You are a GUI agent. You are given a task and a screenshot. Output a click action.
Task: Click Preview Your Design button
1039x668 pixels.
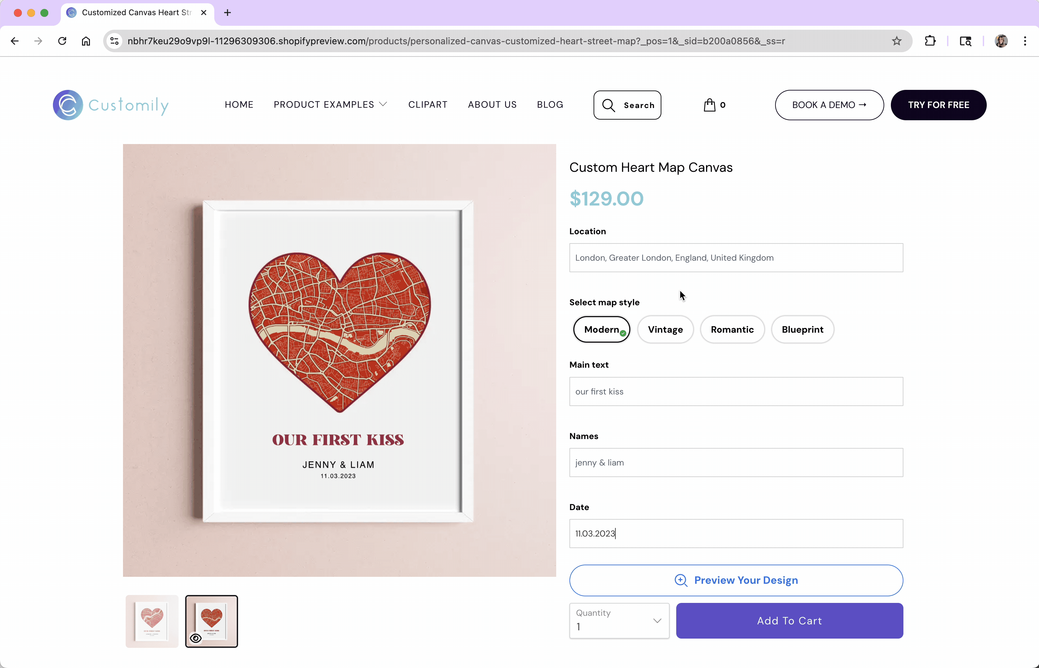tap(736, 580)
